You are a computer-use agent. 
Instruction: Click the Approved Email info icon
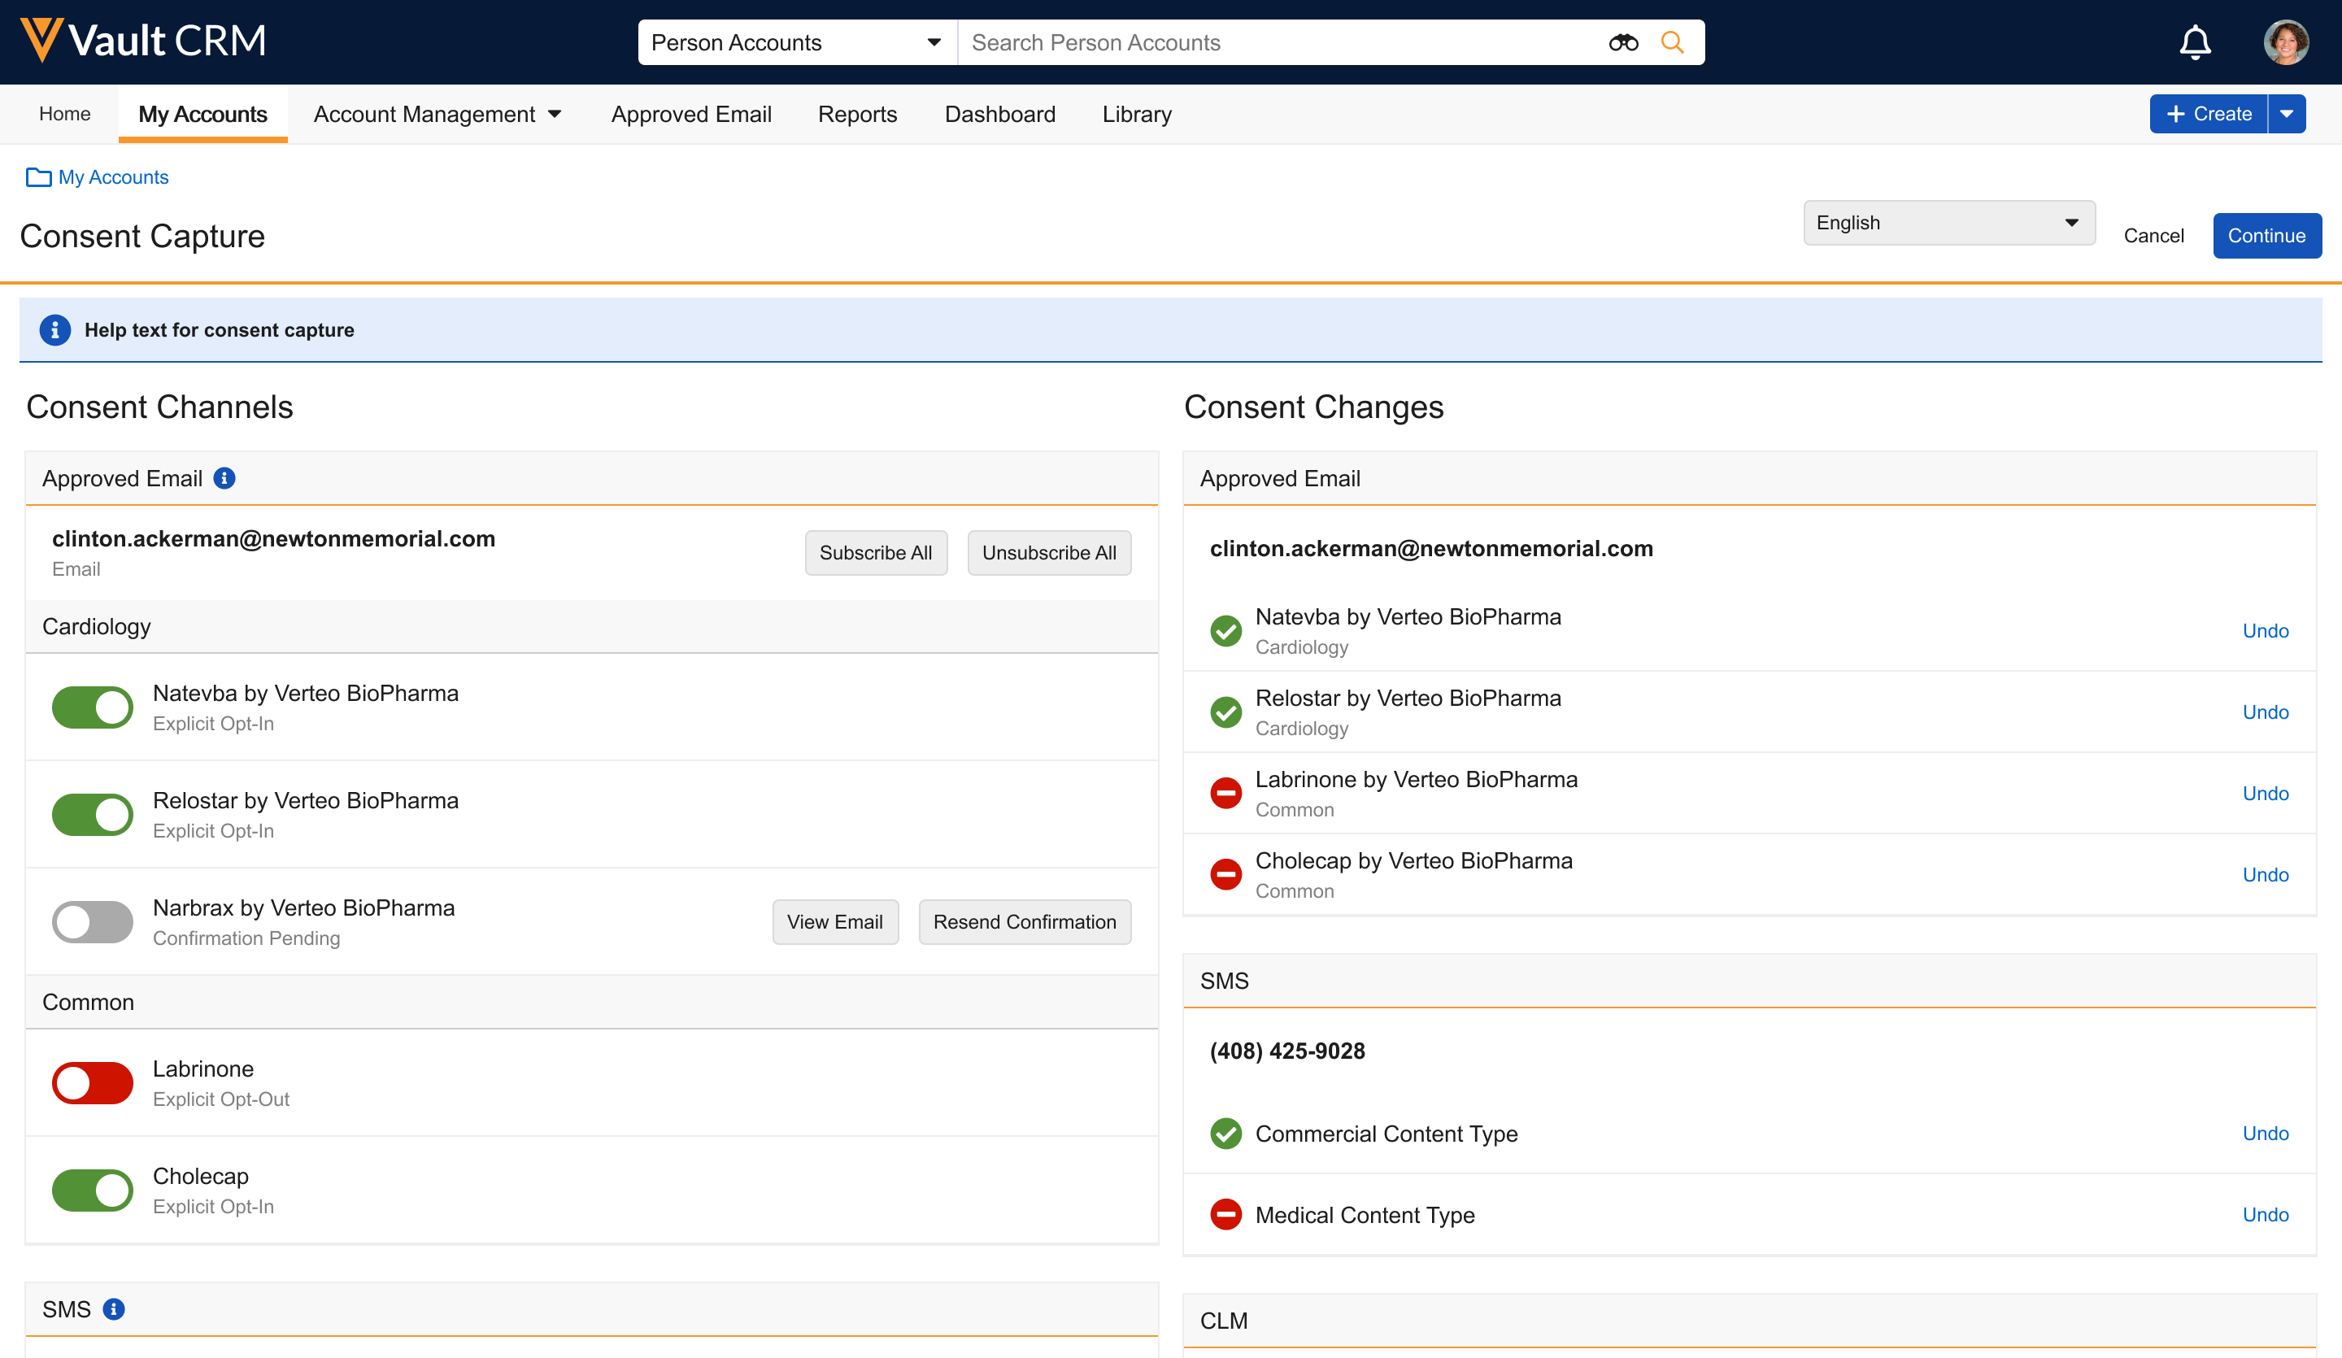(x=224, y=478)
